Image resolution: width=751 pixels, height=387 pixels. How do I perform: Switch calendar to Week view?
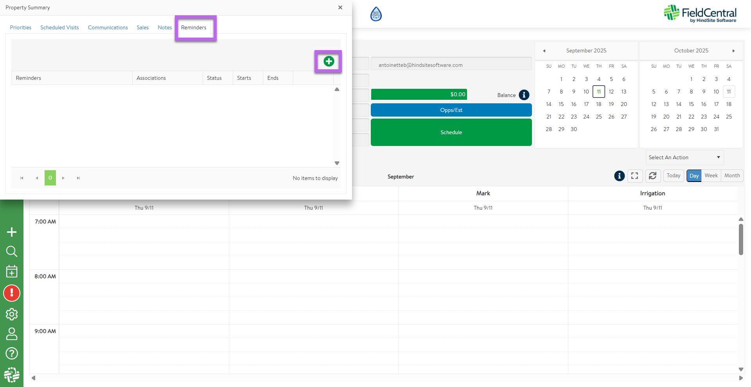(711, 176)
